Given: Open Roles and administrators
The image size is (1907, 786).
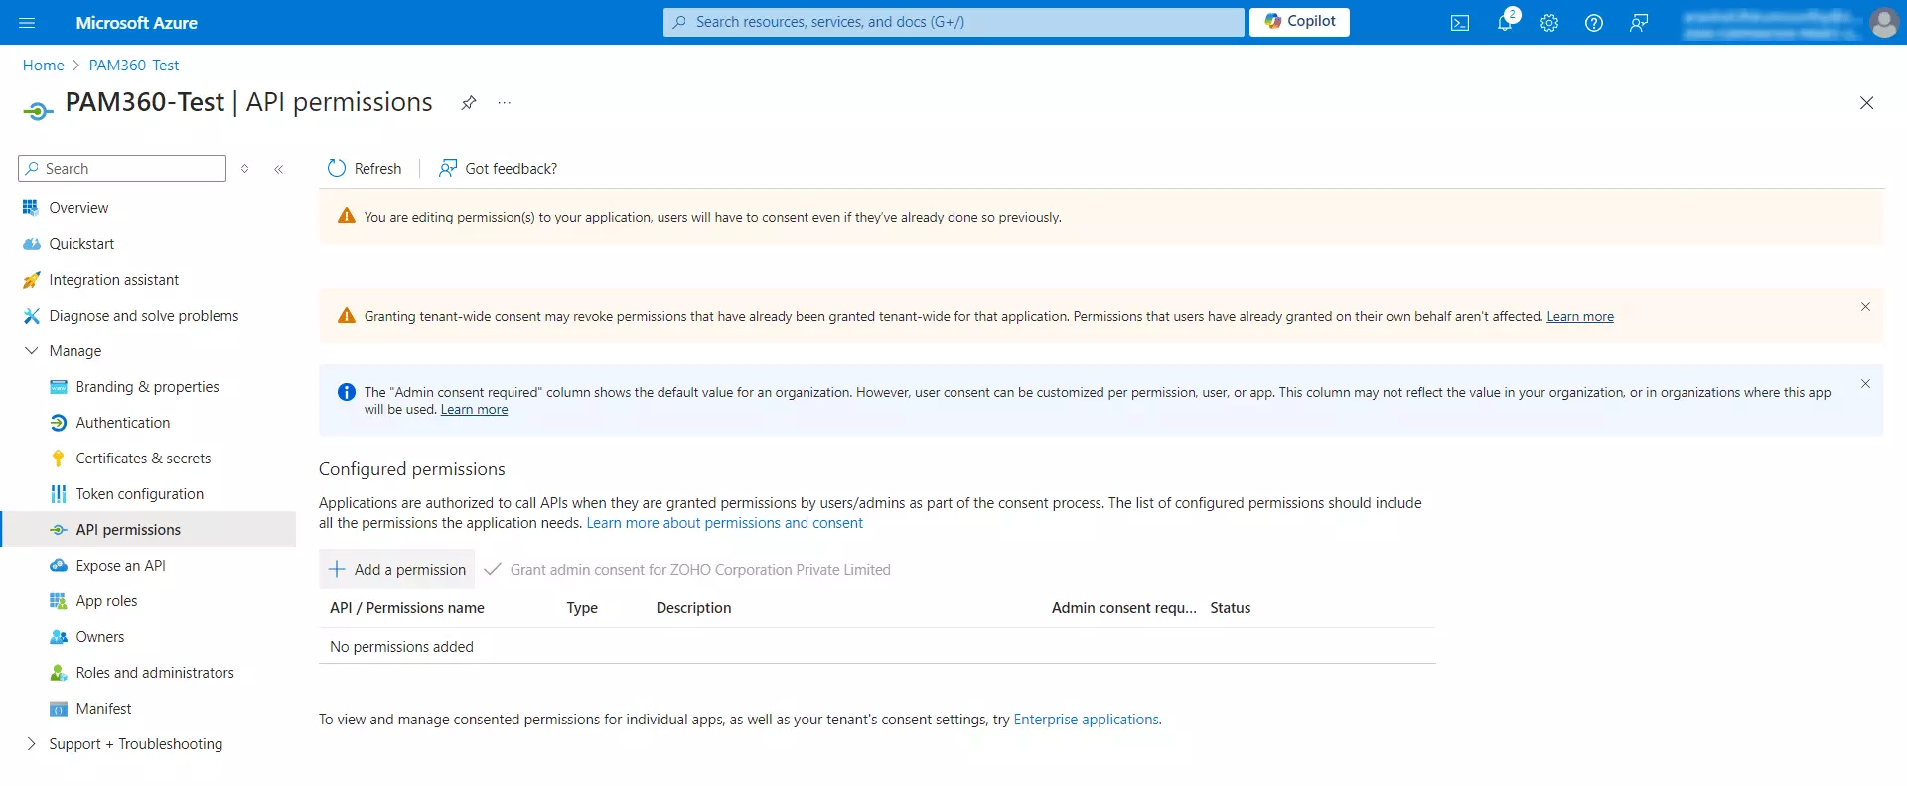Looking at the screenshot, I should 155,673.
